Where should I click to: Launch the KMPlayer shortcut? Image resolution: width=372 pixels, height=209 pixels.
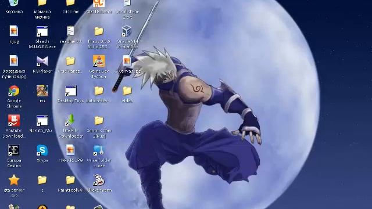42,61
